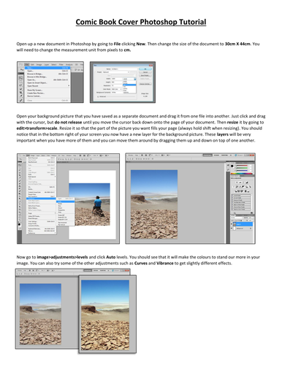Add Invert adjustment in Adjustments panel

tap(236, 191)
